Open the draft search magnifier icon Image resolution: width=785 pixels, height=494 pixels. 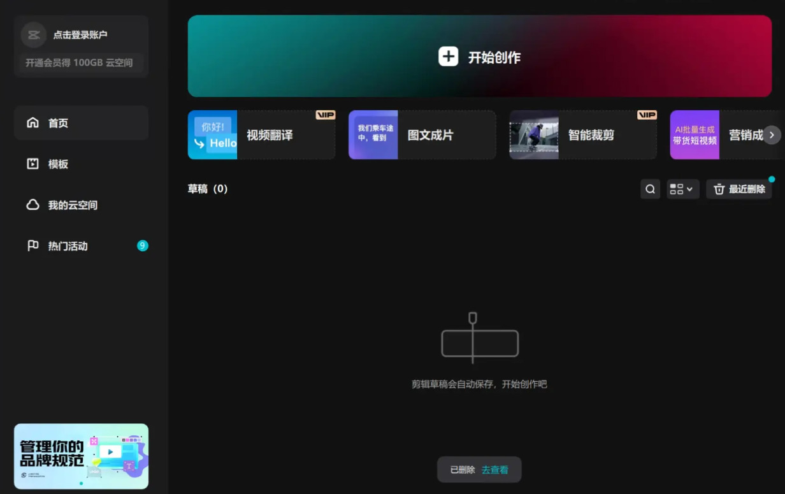[650, 189]
